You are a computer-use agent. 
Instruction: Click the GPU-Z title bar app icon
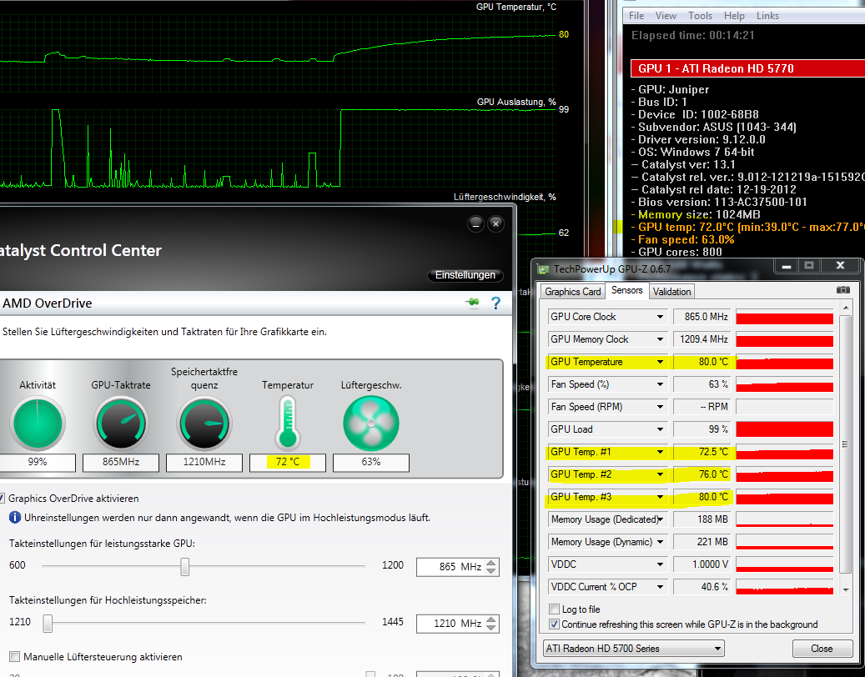[543, 269]
